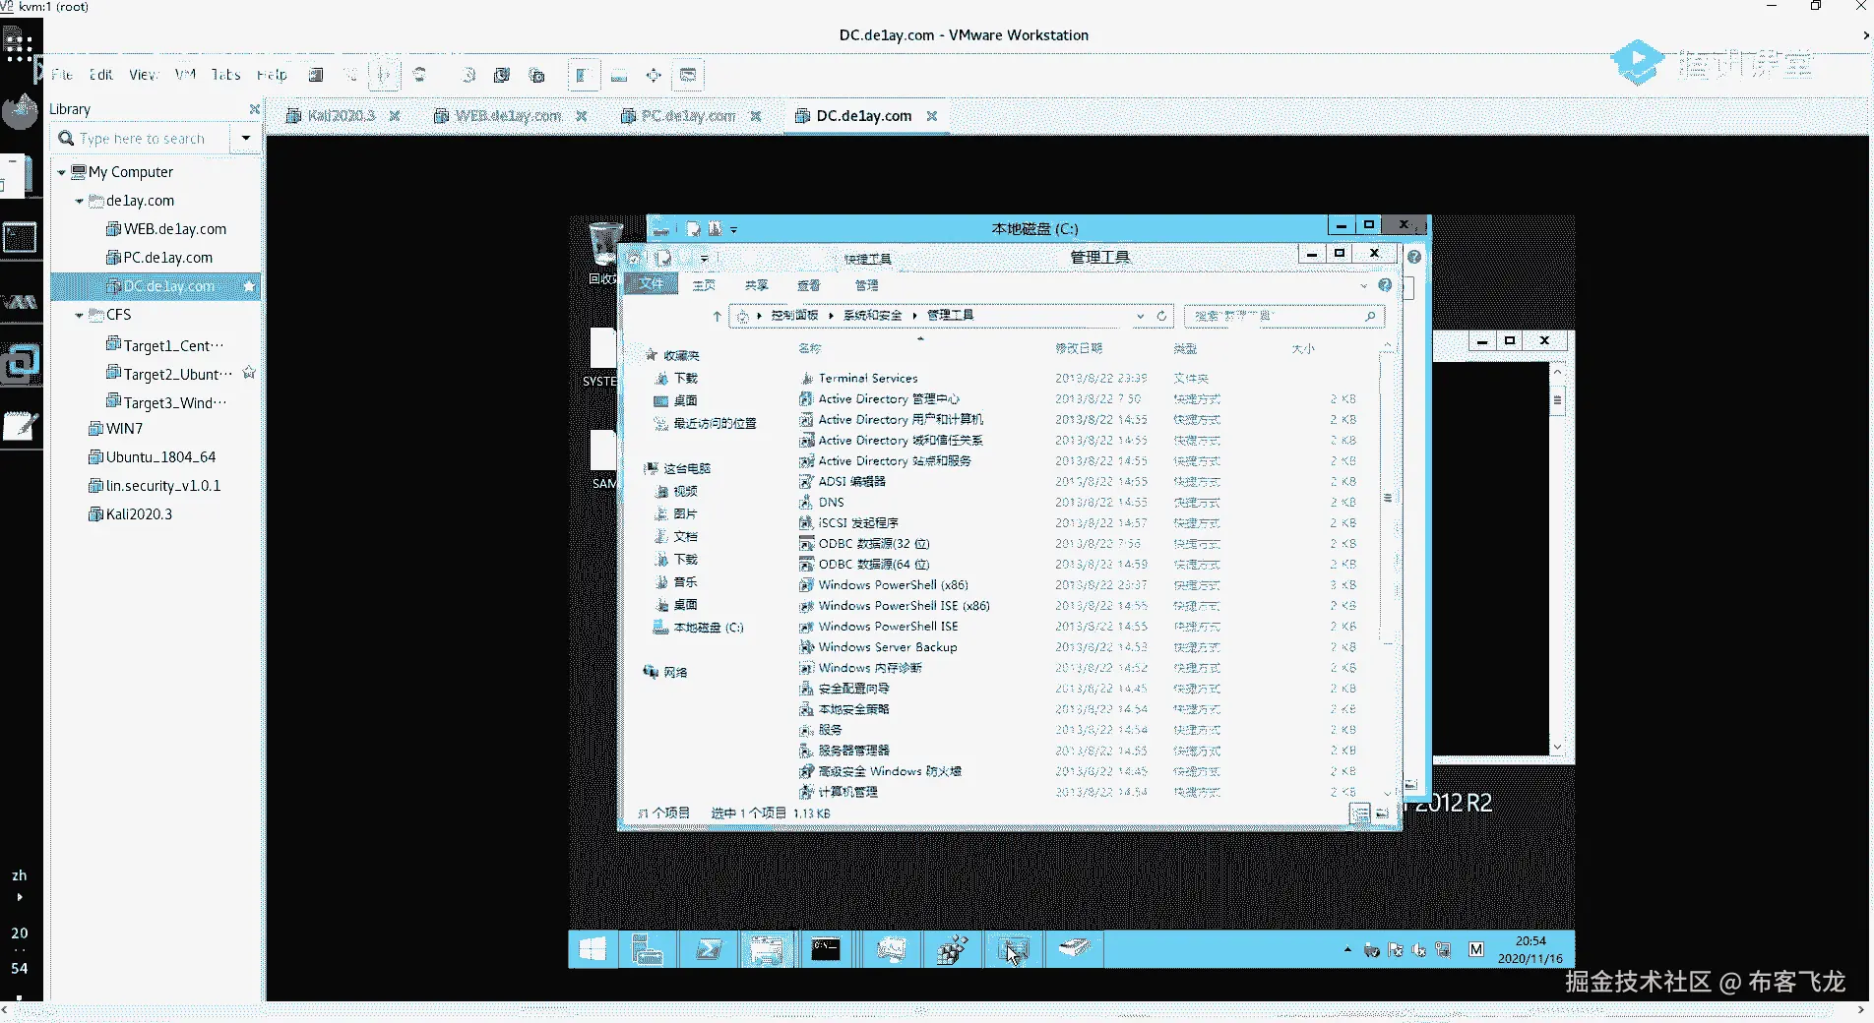
Task: Open the Active Directory 管理中心 shortcut icon
Action: tap(806, 399)
